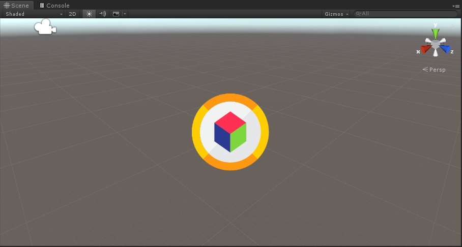Click the bottom white gizmo cone
This screenshot has width=462, height=247.
pos(436,53)
